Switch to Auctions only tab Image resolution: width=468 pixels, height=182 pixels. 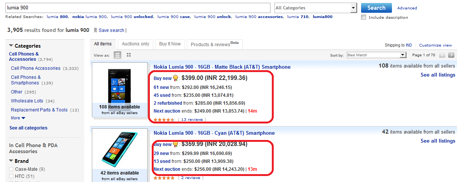[x=136, y=44]
